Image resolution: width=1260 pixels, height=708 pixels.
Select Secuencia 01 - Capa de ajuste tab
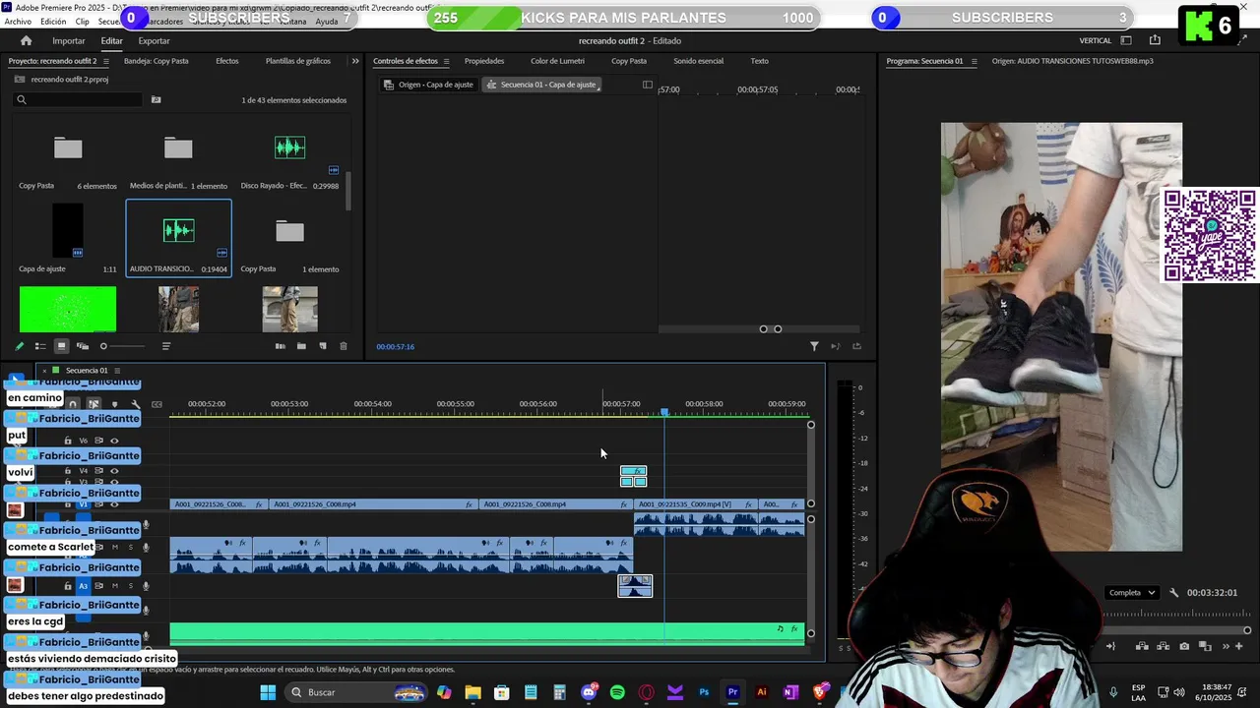[x=541, y=85]
